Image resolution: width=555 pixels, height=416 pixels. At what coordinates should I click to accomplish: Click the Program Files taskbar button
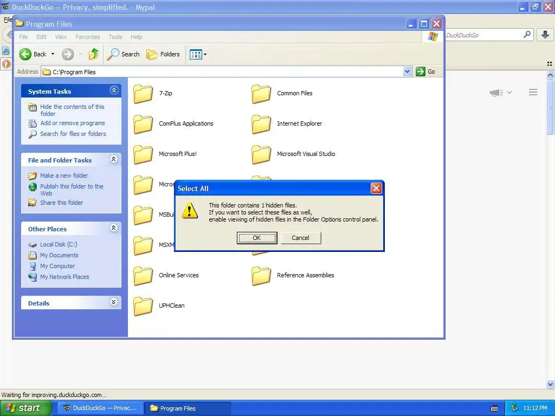[188, 408]
